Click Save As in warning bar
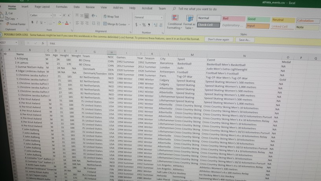The height and width of the screenshot is (181, 321). pos(245,40)
